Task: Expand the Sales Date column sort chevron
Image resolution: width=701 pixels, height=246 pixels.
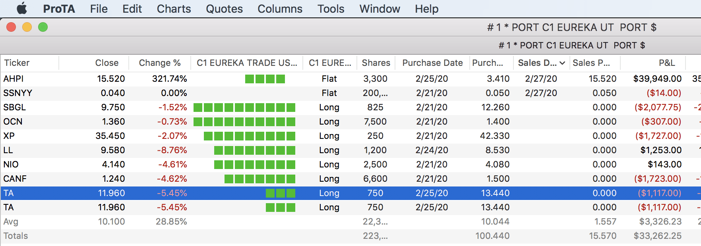Action: [562, 63]
